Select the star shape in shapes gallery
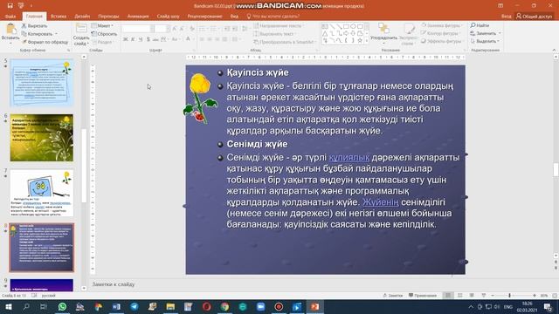This screenshot has height=314, width=559. pos(360,41)
